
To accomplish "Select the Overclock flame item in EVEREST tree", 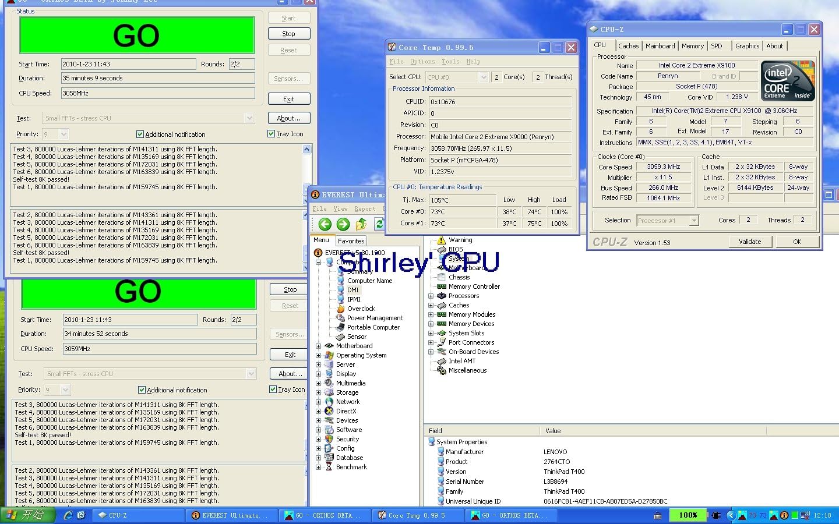I will tap(355, 309).
